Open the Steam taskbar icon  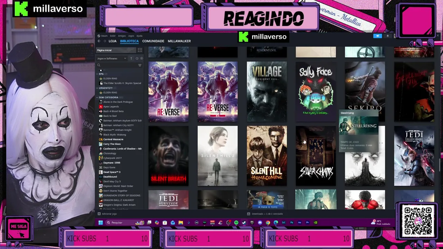(244, 222)
